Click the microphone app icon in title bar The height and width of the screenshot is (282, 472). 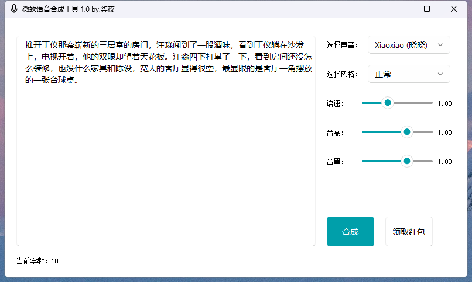coord(13,9)
